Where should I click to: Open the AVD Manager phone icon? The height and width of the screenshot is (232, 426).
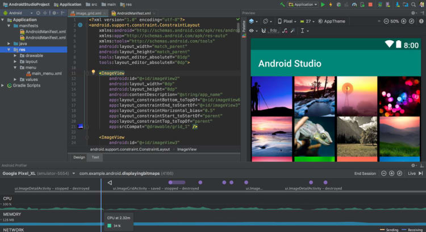pos(388,5)
